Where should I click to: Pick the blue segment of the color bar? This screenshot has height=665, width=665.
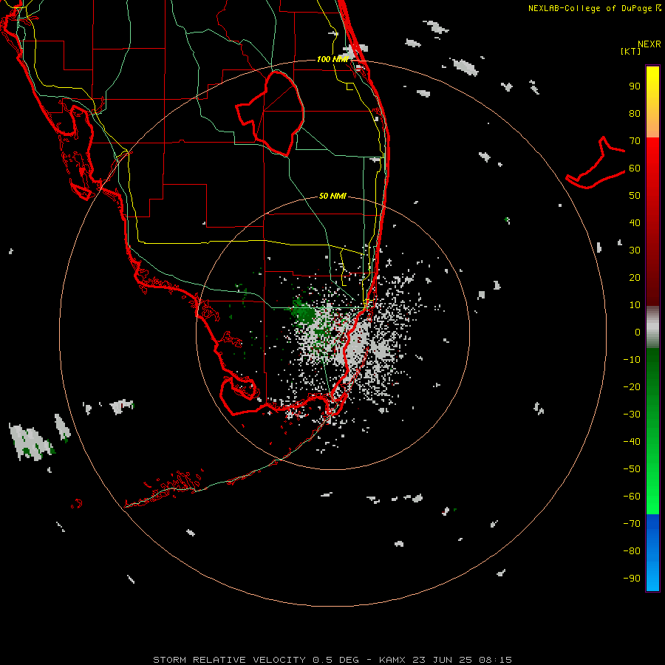[x=652, y=553]
